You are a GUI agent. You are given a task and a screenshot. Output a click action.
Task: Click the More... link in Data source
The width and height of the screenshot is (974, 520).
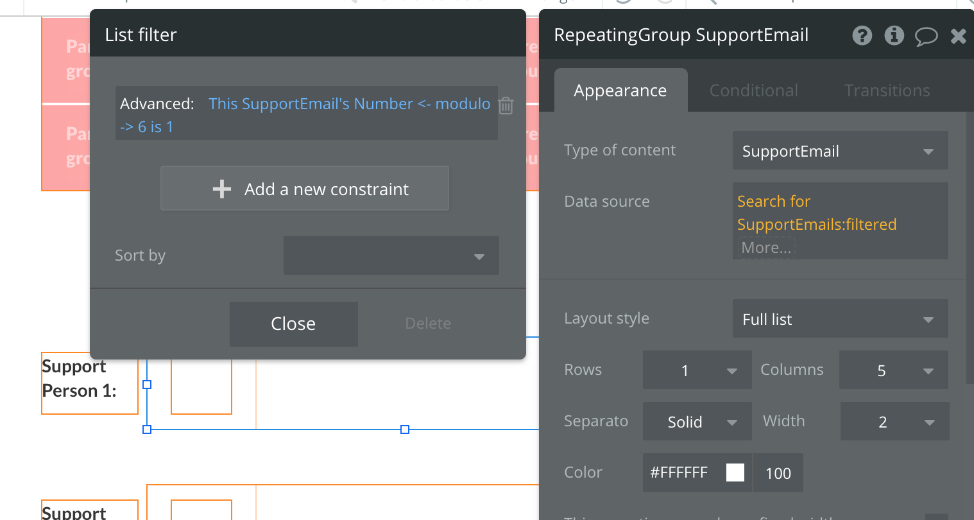coord(766,248)
